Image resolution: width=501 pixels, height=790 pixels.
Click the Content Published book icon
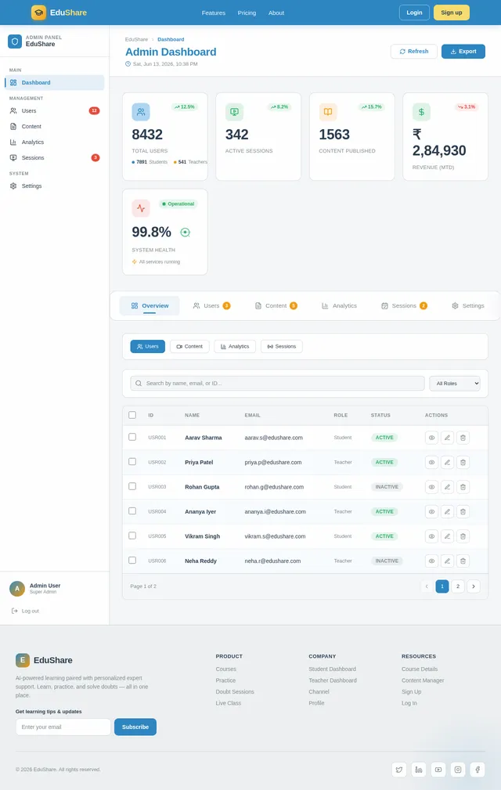point(328,112)
